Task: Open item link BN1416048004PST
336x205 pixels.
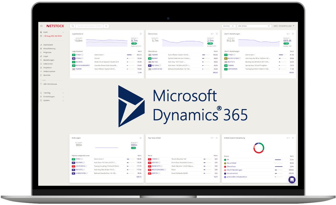Action: 83,65
